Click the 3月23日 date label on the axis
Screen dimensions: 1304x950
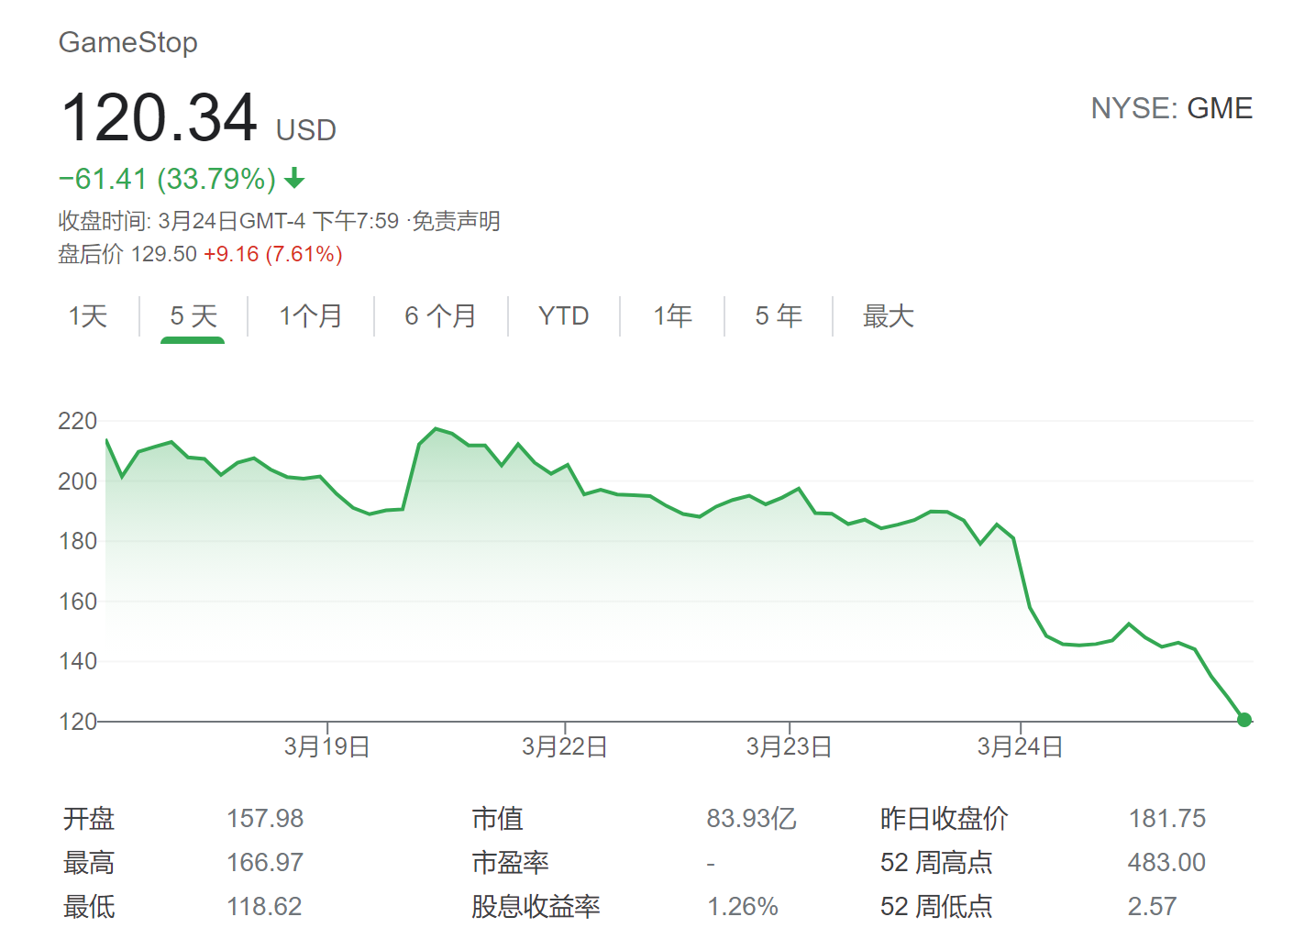(x=789, y=746)
